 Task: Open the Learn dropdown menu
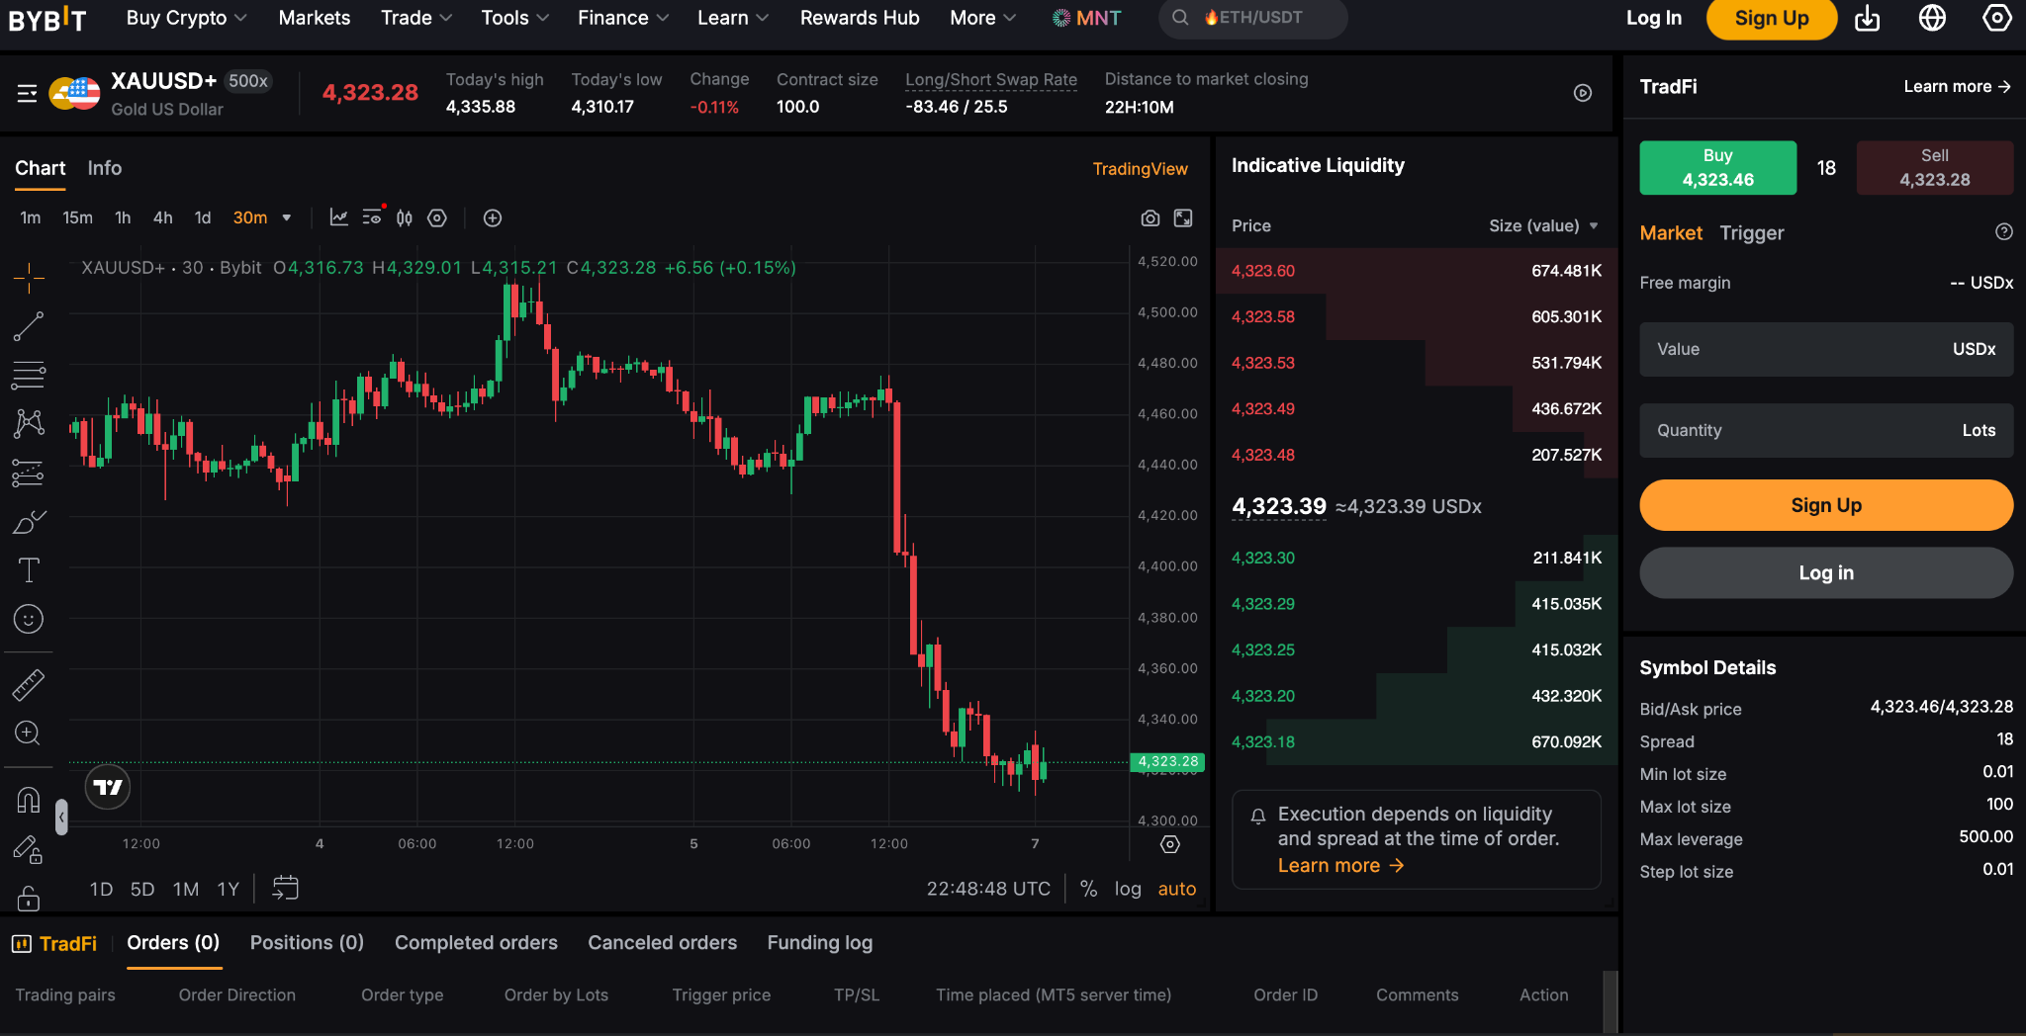732,18
